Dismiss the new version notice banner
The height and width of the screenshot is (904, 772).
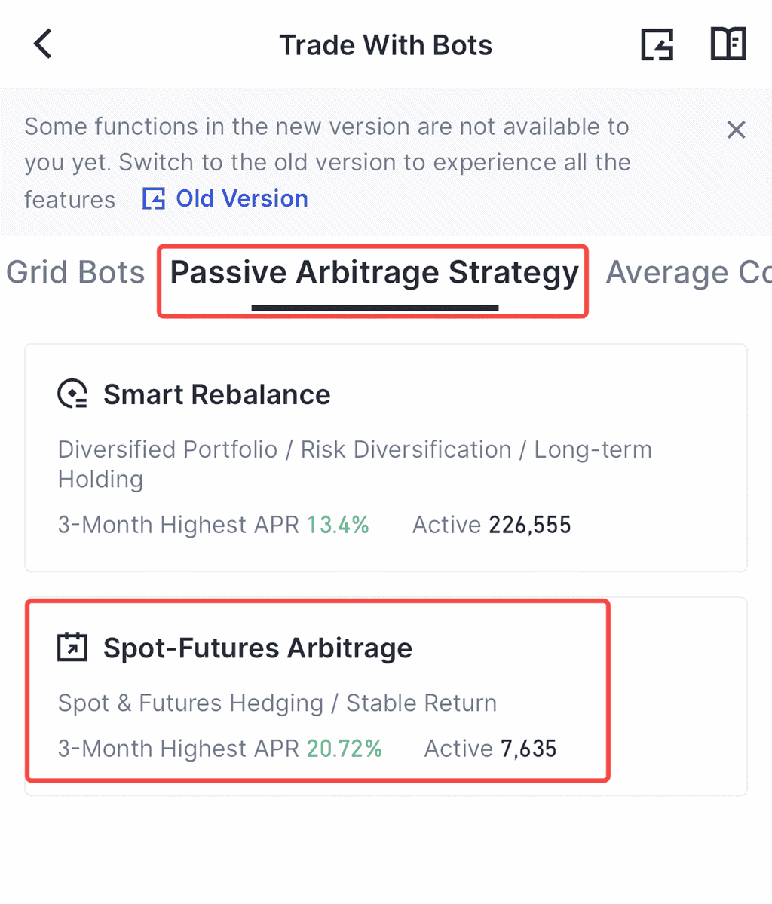(x=736, y=130)
